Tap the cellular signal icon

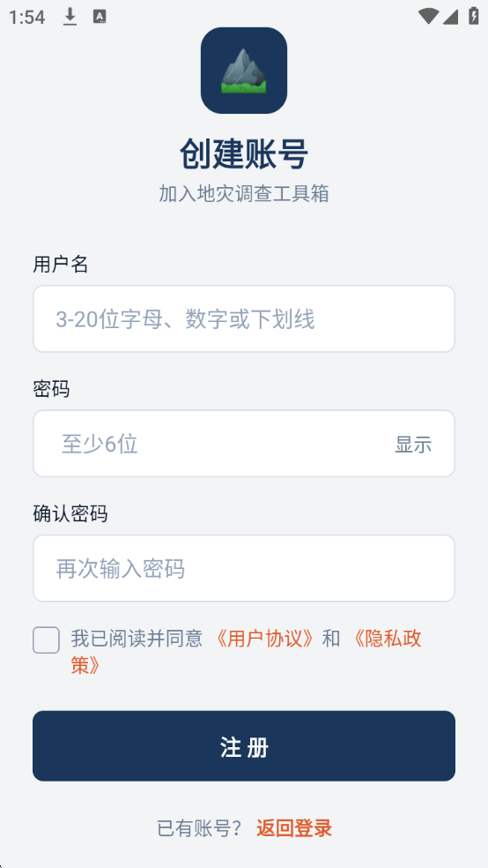tap(450, 17)
